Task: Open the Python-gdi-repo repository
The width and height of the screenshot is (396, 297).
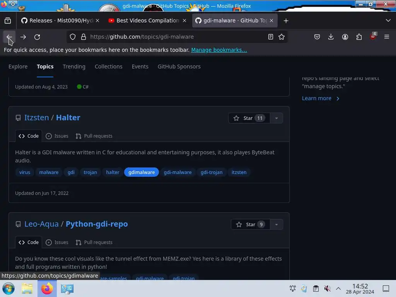Action: 97,224
